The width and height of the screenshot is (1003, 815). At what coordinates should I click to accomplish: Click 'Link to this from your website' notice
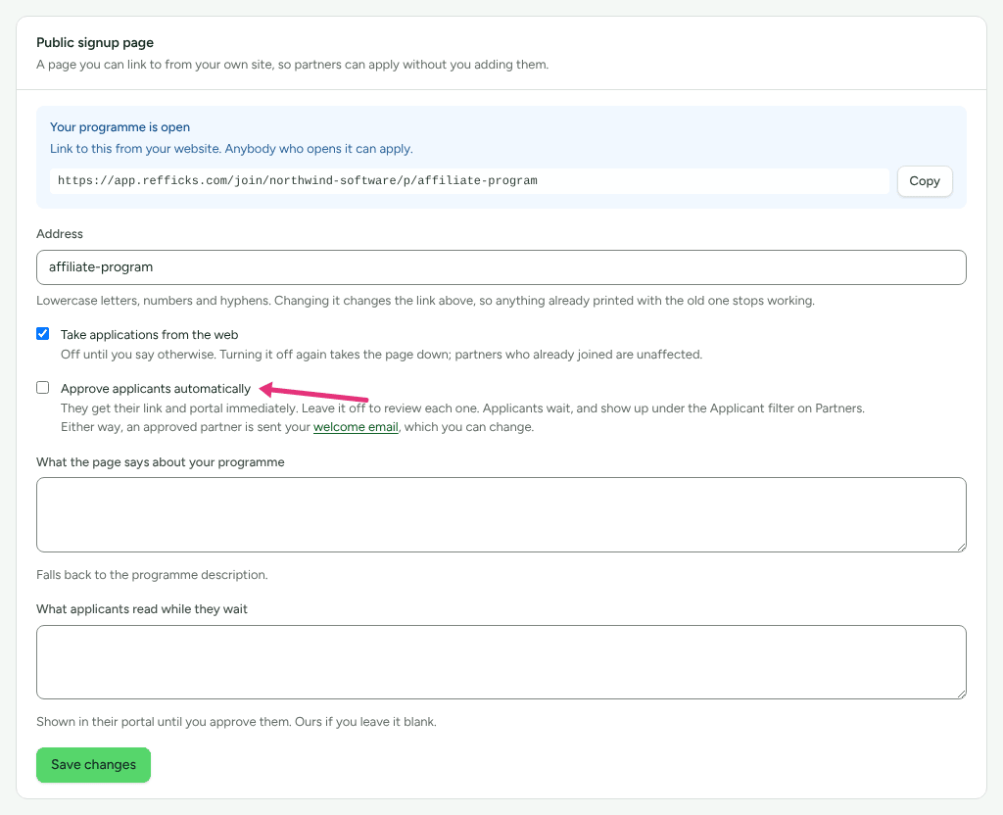coord(231,149)
